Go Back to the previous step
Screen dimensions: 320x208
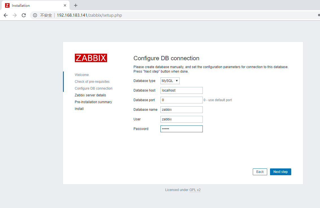260,172
